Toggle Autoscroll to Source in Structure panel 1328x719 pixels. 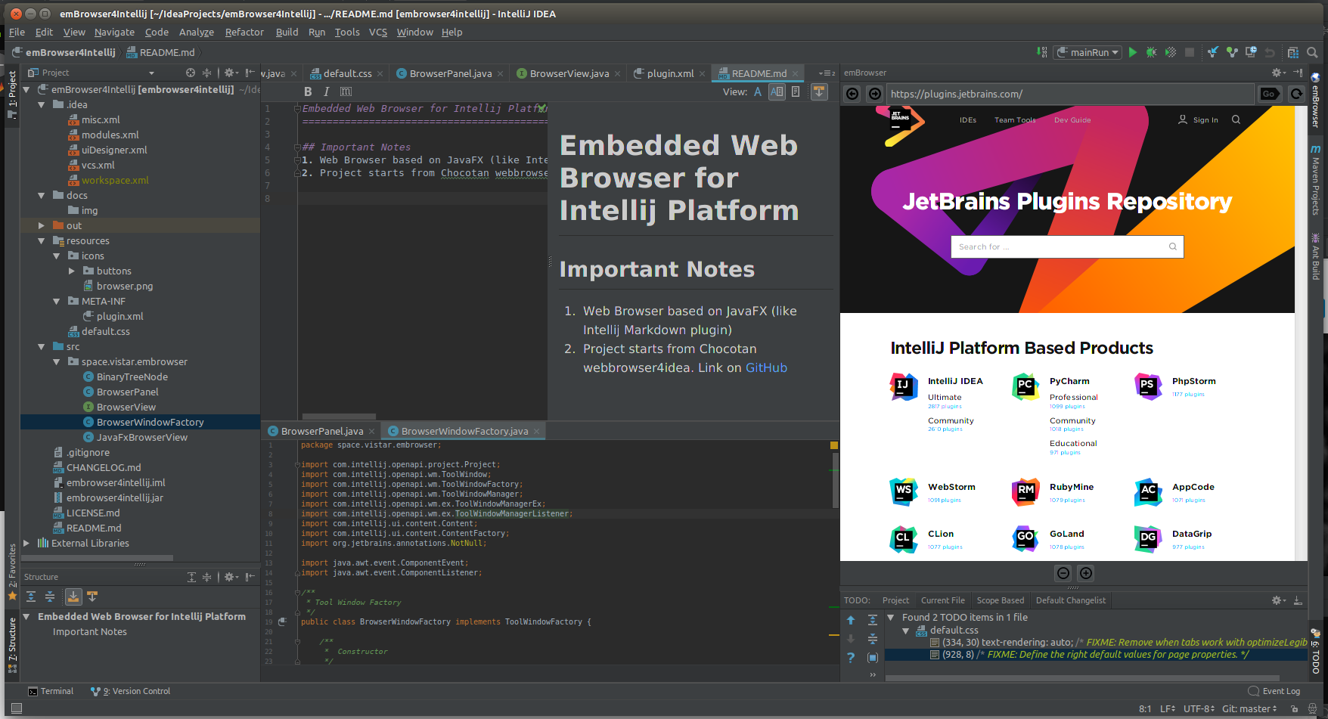(x=73, y=597)
